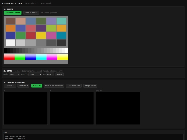
Task: Click the magenta pink chart patch
Action: point(51,36)
